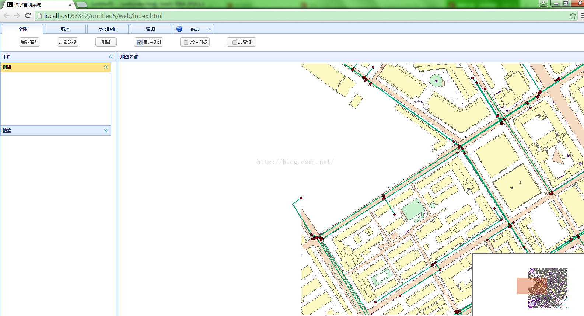Open the 查询 tab
Screen dimensions: 584x316
(151, 29)
